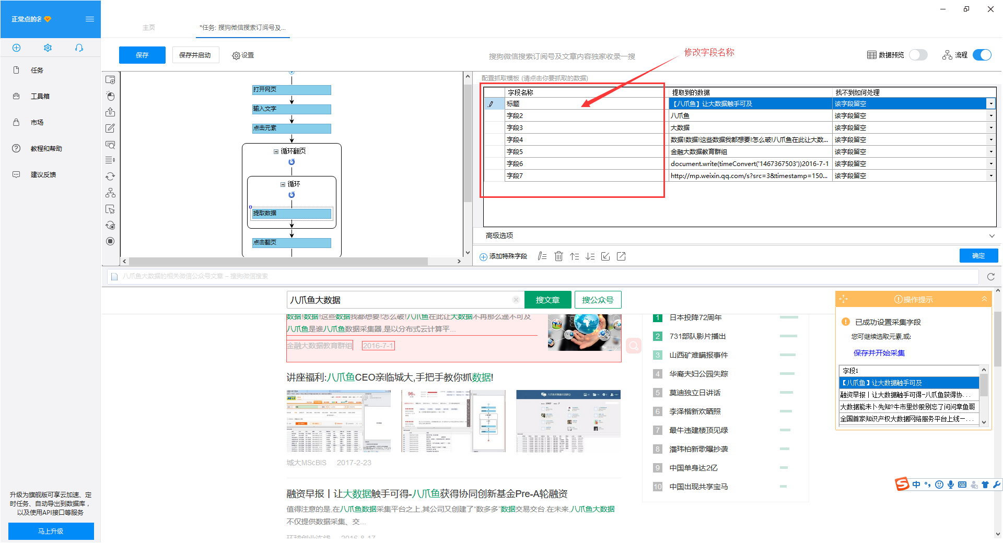Click the workflow horizontal scrollbar
This screenshot has width=1003, height=543.
[278, 261]
